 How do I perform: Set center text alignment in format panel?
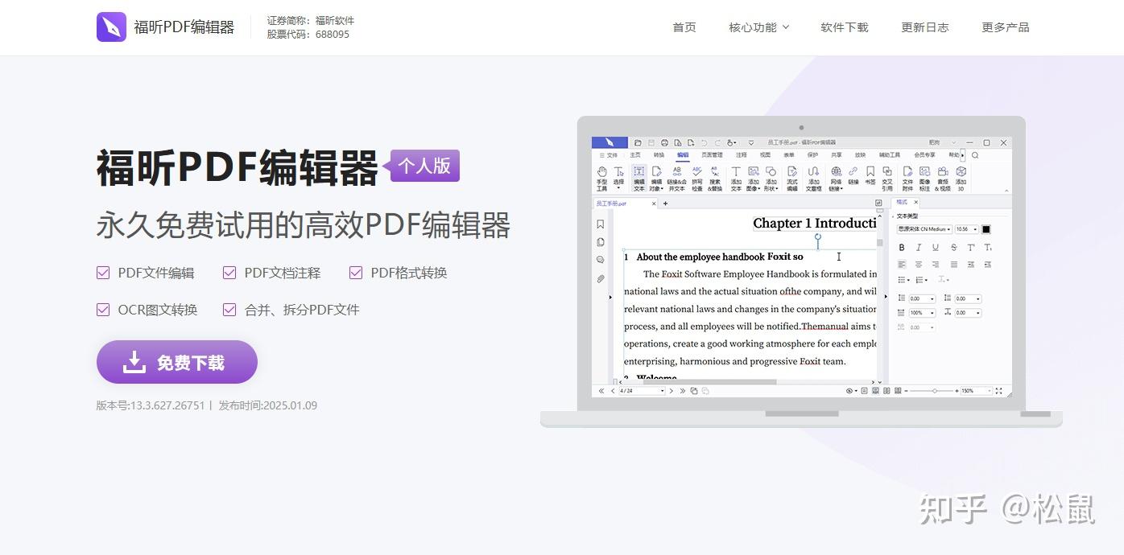coord(919,265)
